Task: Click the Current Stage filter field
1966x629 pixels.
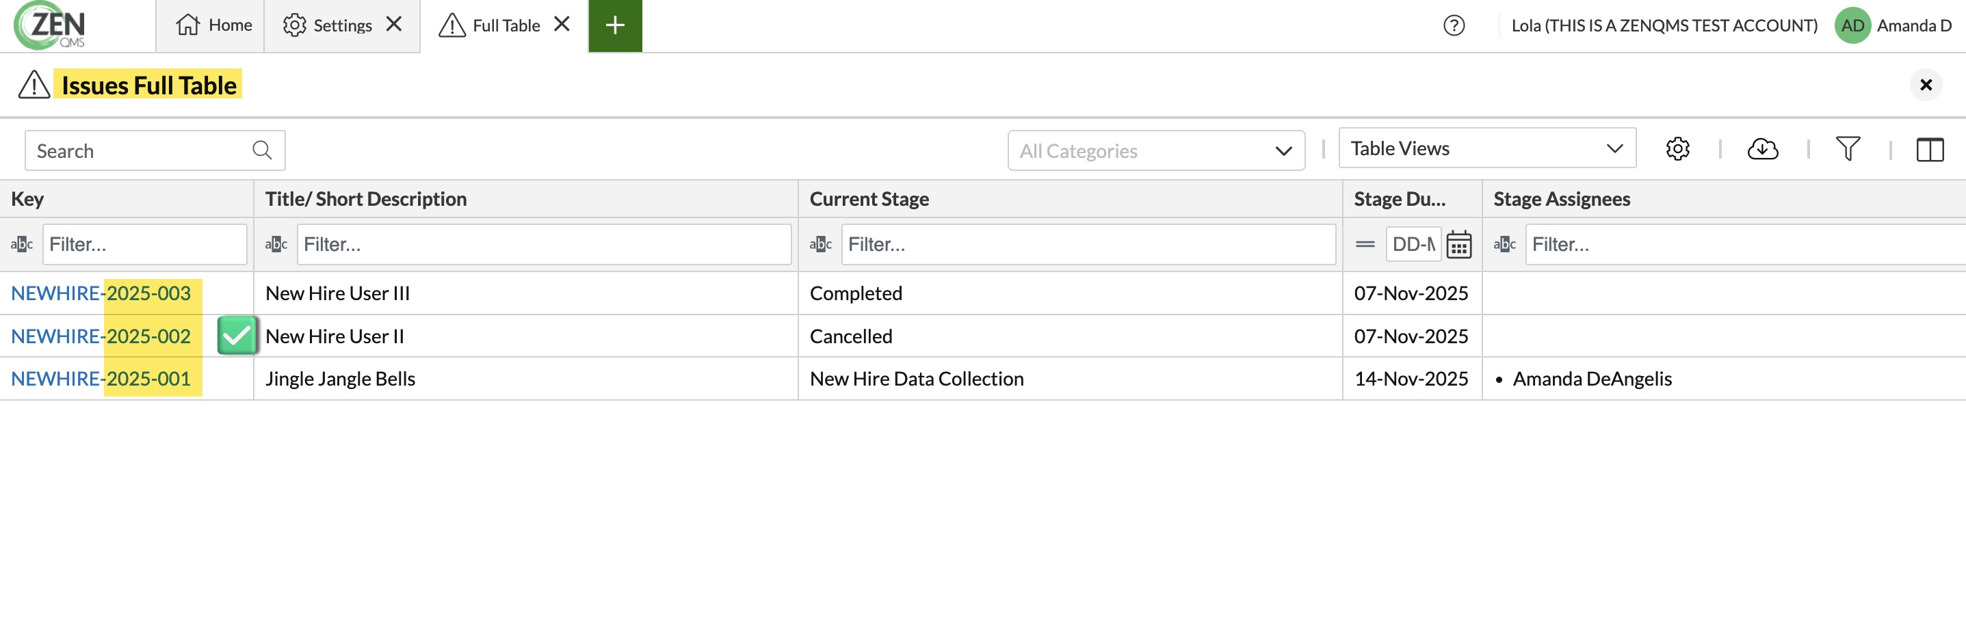Action: coord(1088,245)
